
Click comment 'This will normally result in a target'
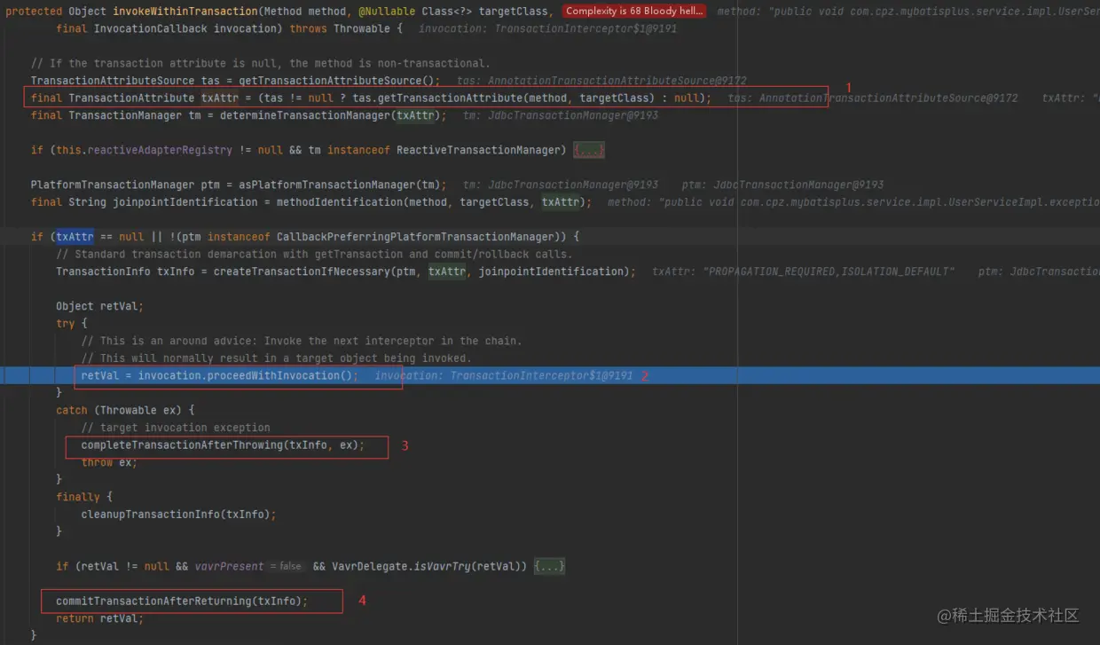pyautogui.click(x=277, y=358)
